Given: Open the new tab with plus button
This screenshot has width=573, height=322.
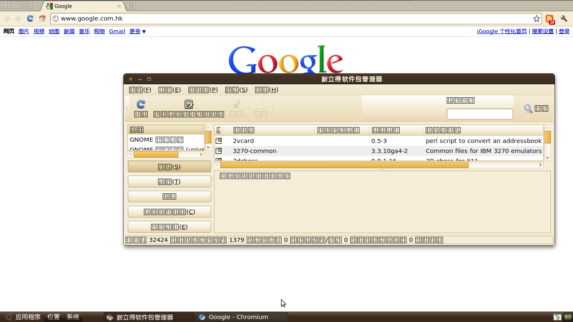Looking at the screenshot, I should (x=131, y=6).
